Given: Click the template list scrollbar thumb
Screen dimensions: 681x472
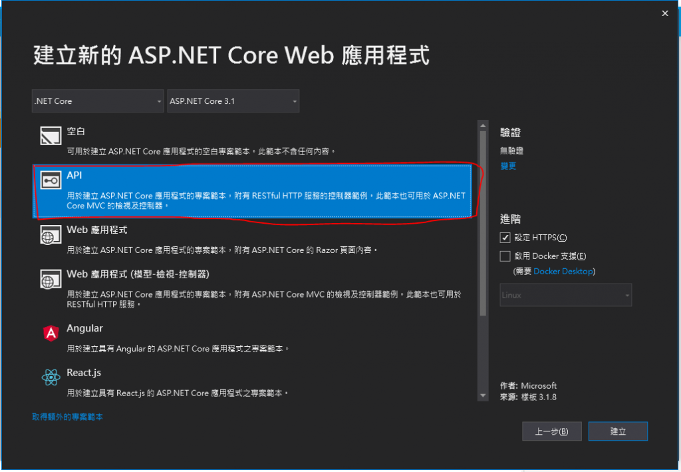Looking at the screenshot, I should pyautogui.click(x=483, y=223).
